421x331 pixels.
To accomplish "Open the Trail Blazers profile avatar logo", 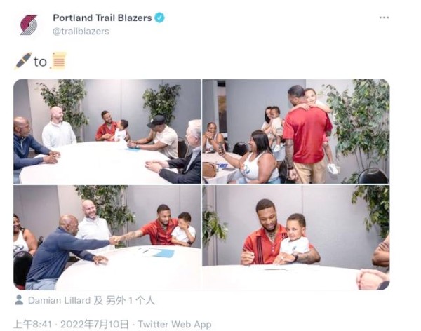I will tap(29, 25).
